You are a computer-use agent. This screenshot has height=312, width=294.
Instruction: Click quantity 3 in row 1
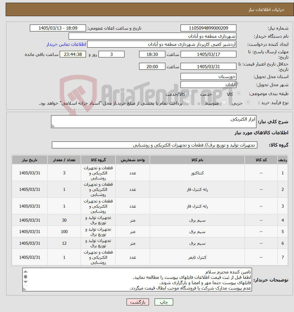click(x=64, y=173)
